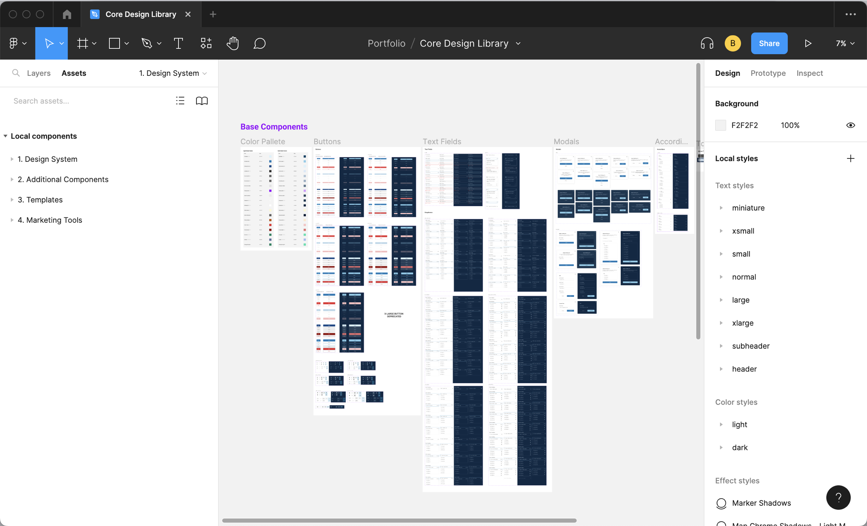
Task: Open Pen tool options dropdown arrow
Action: (159, 43)
